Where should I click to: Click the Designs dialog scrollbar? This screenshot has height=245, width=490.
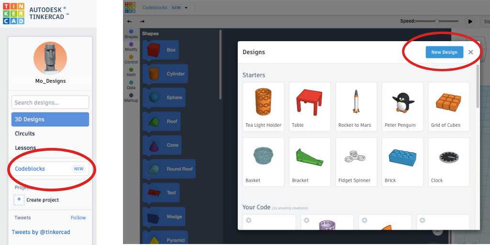coord(478,86)
